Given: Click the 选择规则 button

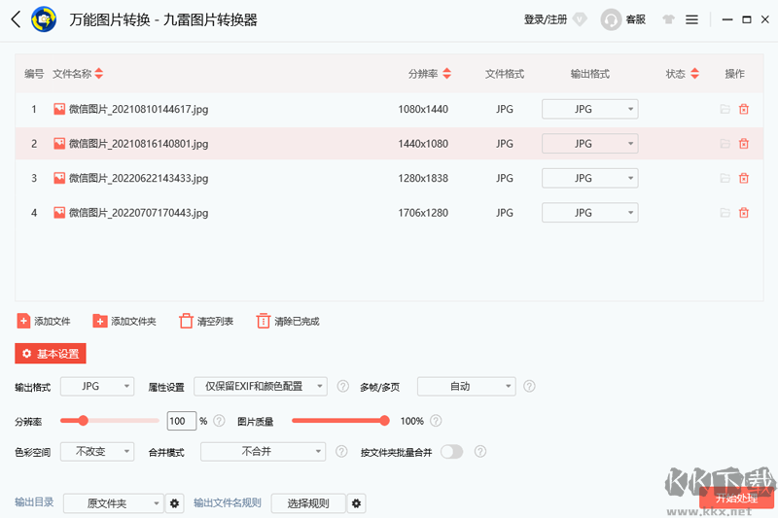Looking at the screenshot, I should [307, 503].
